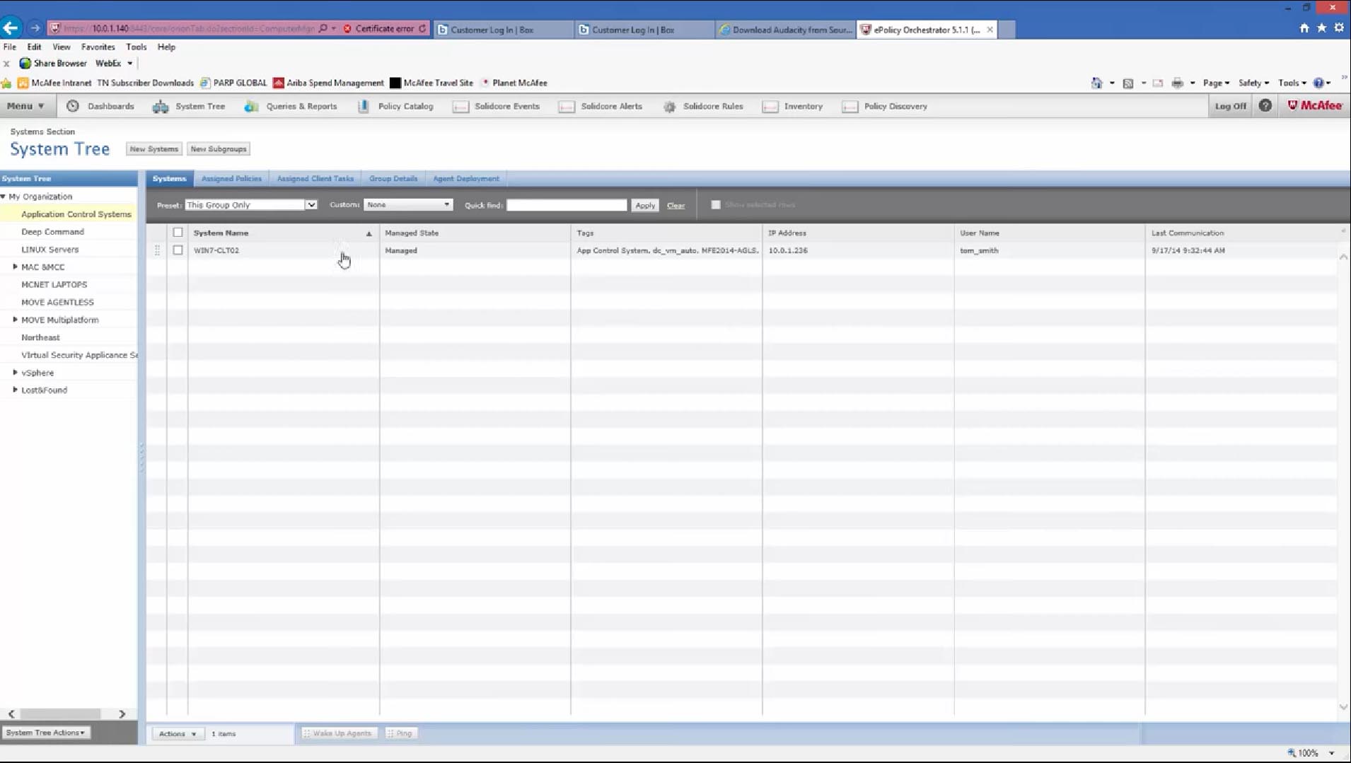The width and height of the screenshot is (1351, 763).
Task: Close the ePolicy Orchestrator browser tab
Action: tap(990, 29)
